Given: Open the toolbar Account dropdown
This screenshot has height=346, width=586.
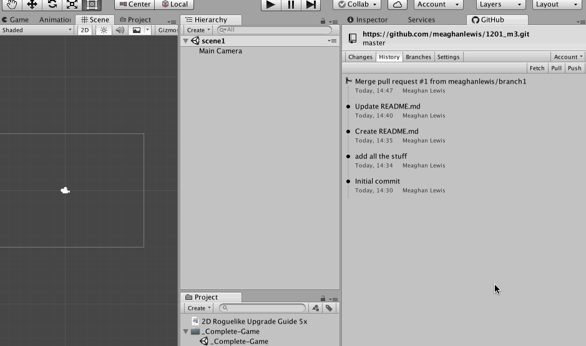Looking at the screenshot, I should pyautogui.click(x=438, y=4).
